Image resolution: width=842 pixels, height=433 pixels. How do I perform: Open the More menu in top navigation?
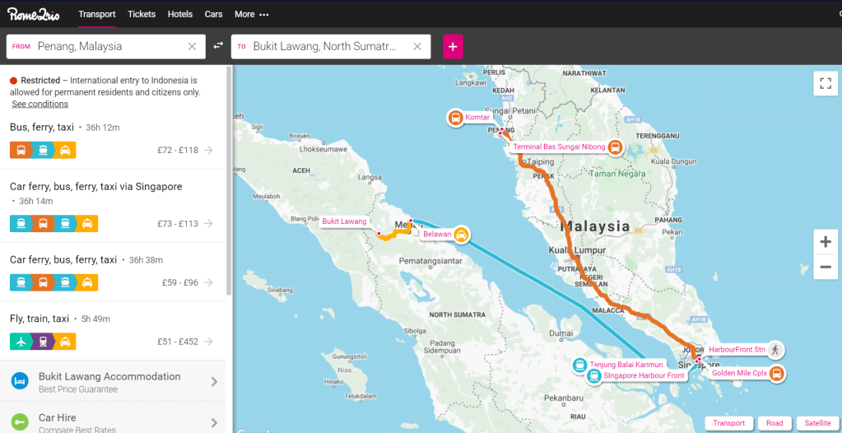[x=251, y=14]
